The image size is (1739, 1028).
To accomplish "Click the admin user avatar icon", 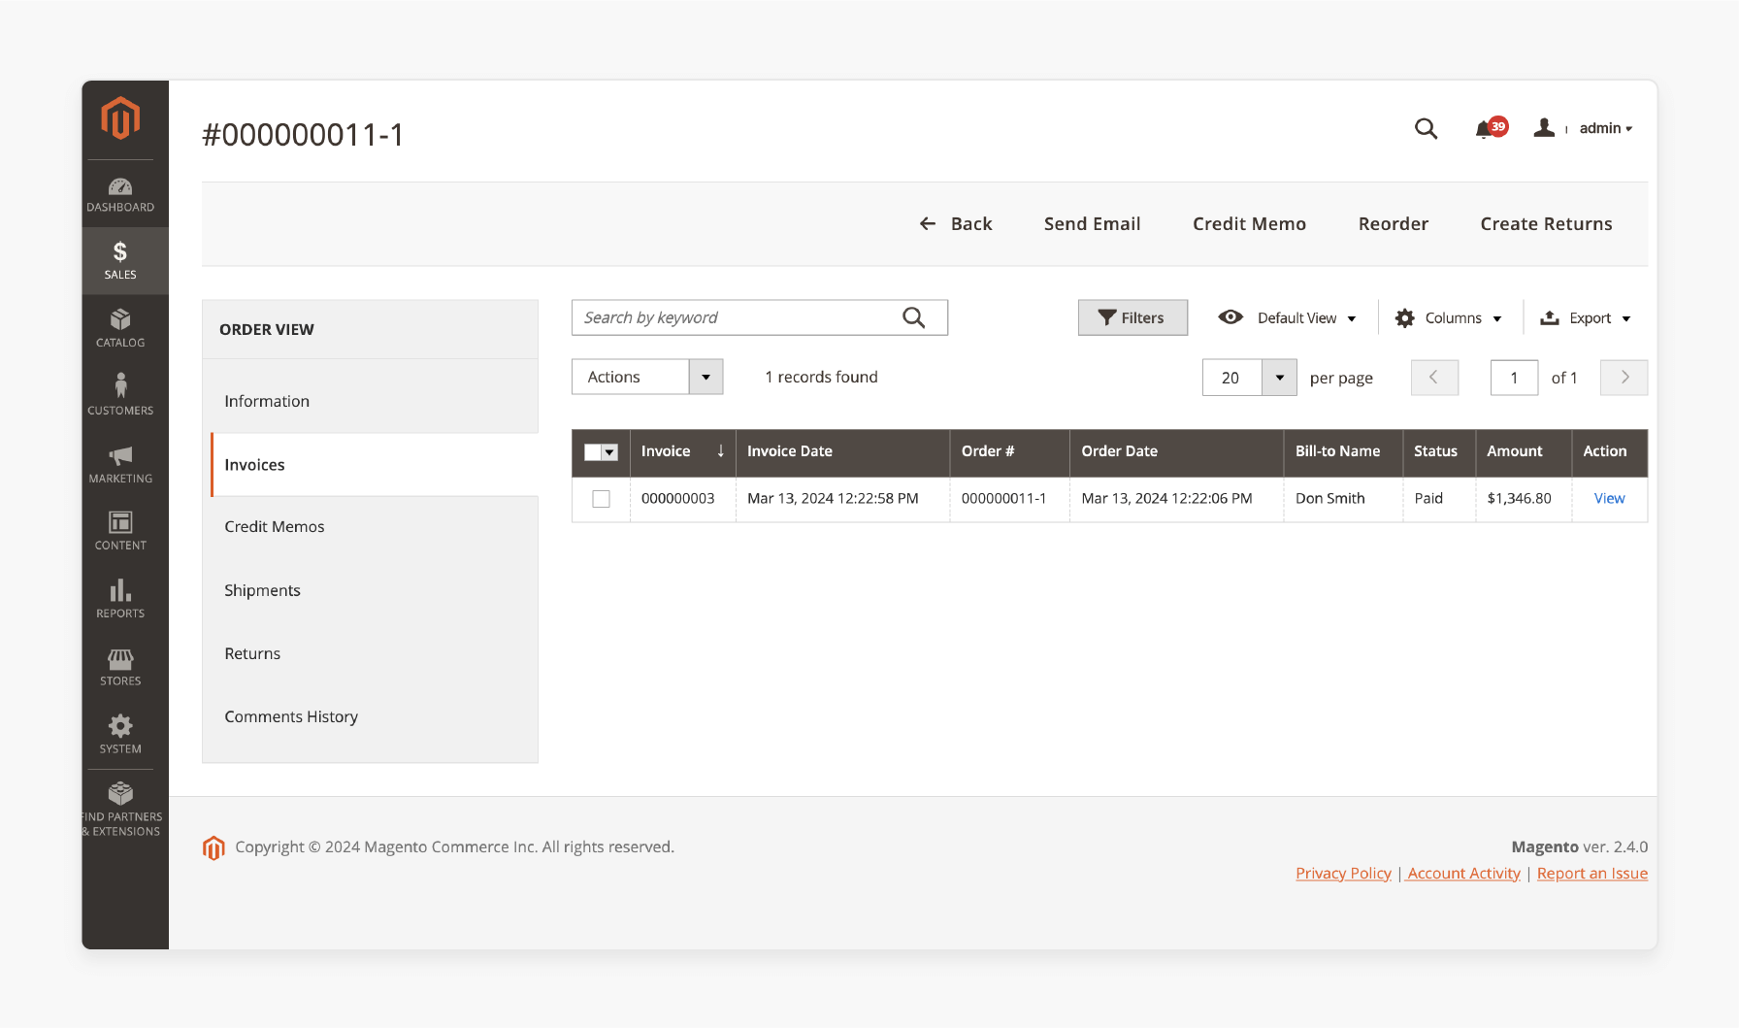I will click(x=1544, y=128).
